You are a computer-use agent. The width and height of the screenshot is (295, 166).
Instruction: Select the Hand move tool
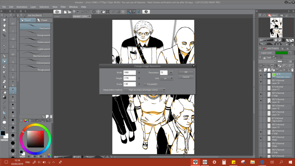pyautogui.click(x=4, y=25)
